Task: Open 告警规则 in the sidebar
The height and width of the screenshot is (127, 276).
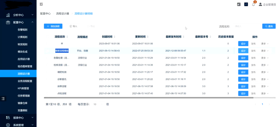Action: 22,30
